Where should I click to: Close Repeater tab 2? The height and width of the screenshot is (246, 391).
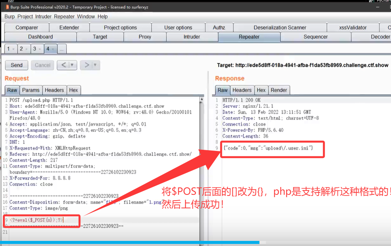[26, 49]
